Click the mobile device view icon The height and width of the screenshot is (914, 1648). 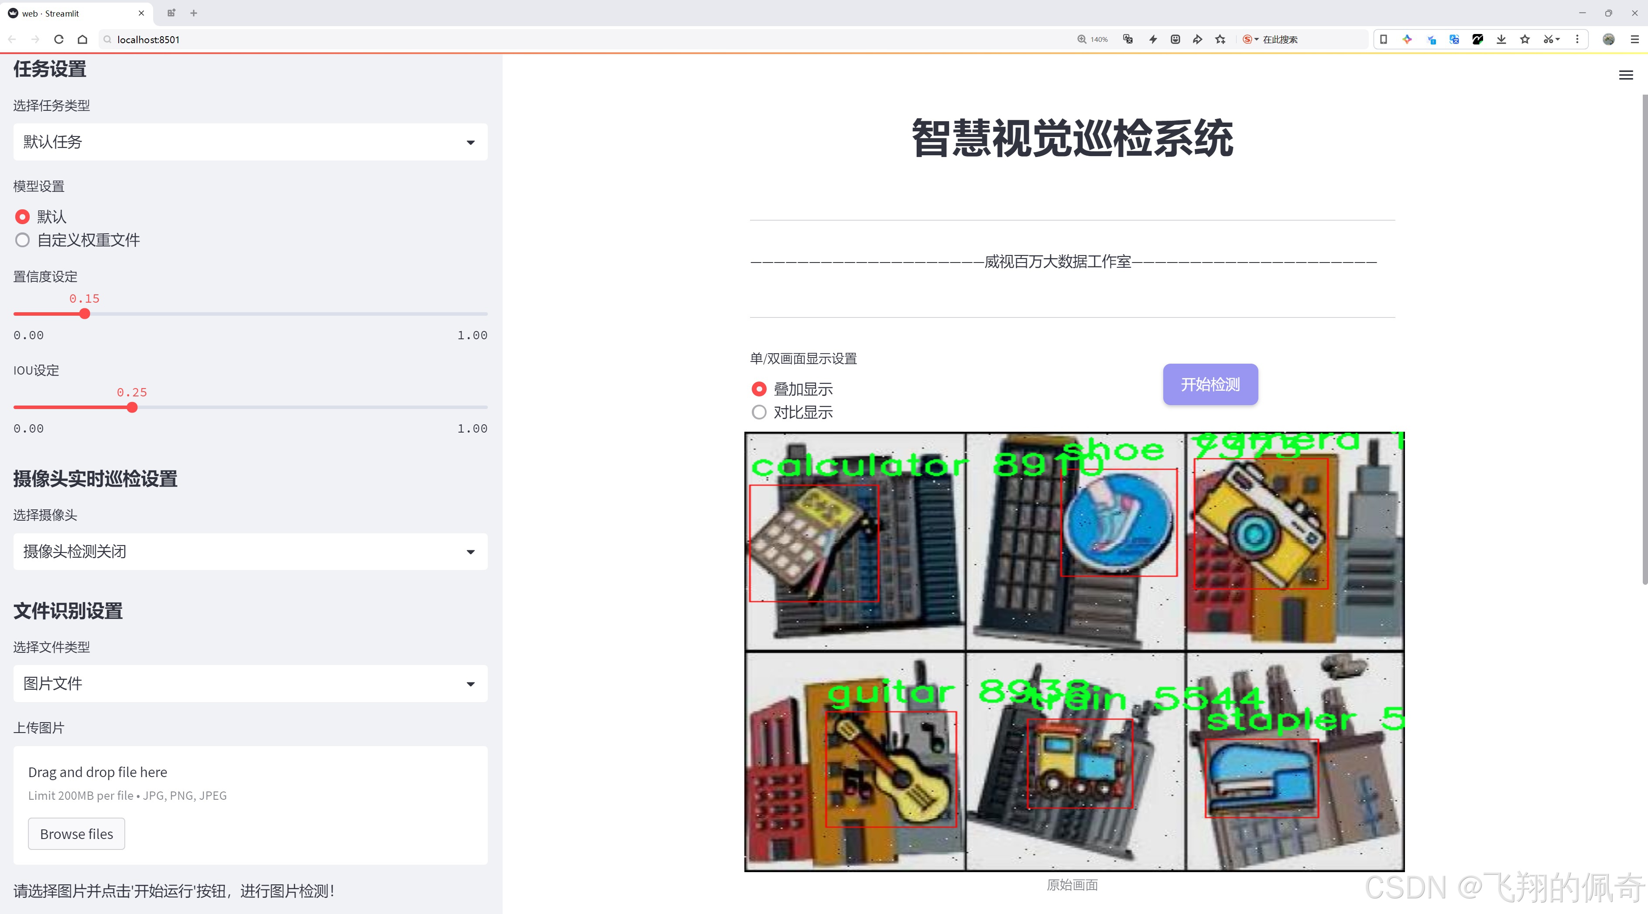click(x=1384, y=39)
